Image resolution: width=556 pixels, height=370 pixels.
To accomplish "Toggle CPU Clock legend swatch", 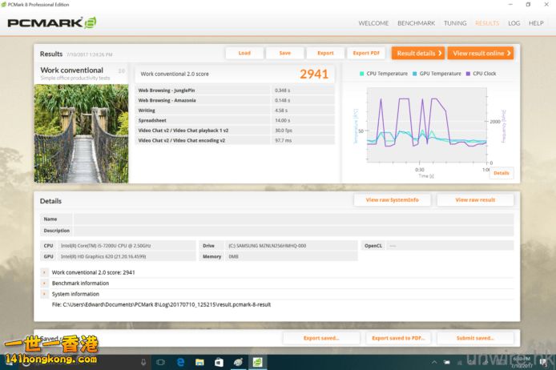I will tap(468, 74).
